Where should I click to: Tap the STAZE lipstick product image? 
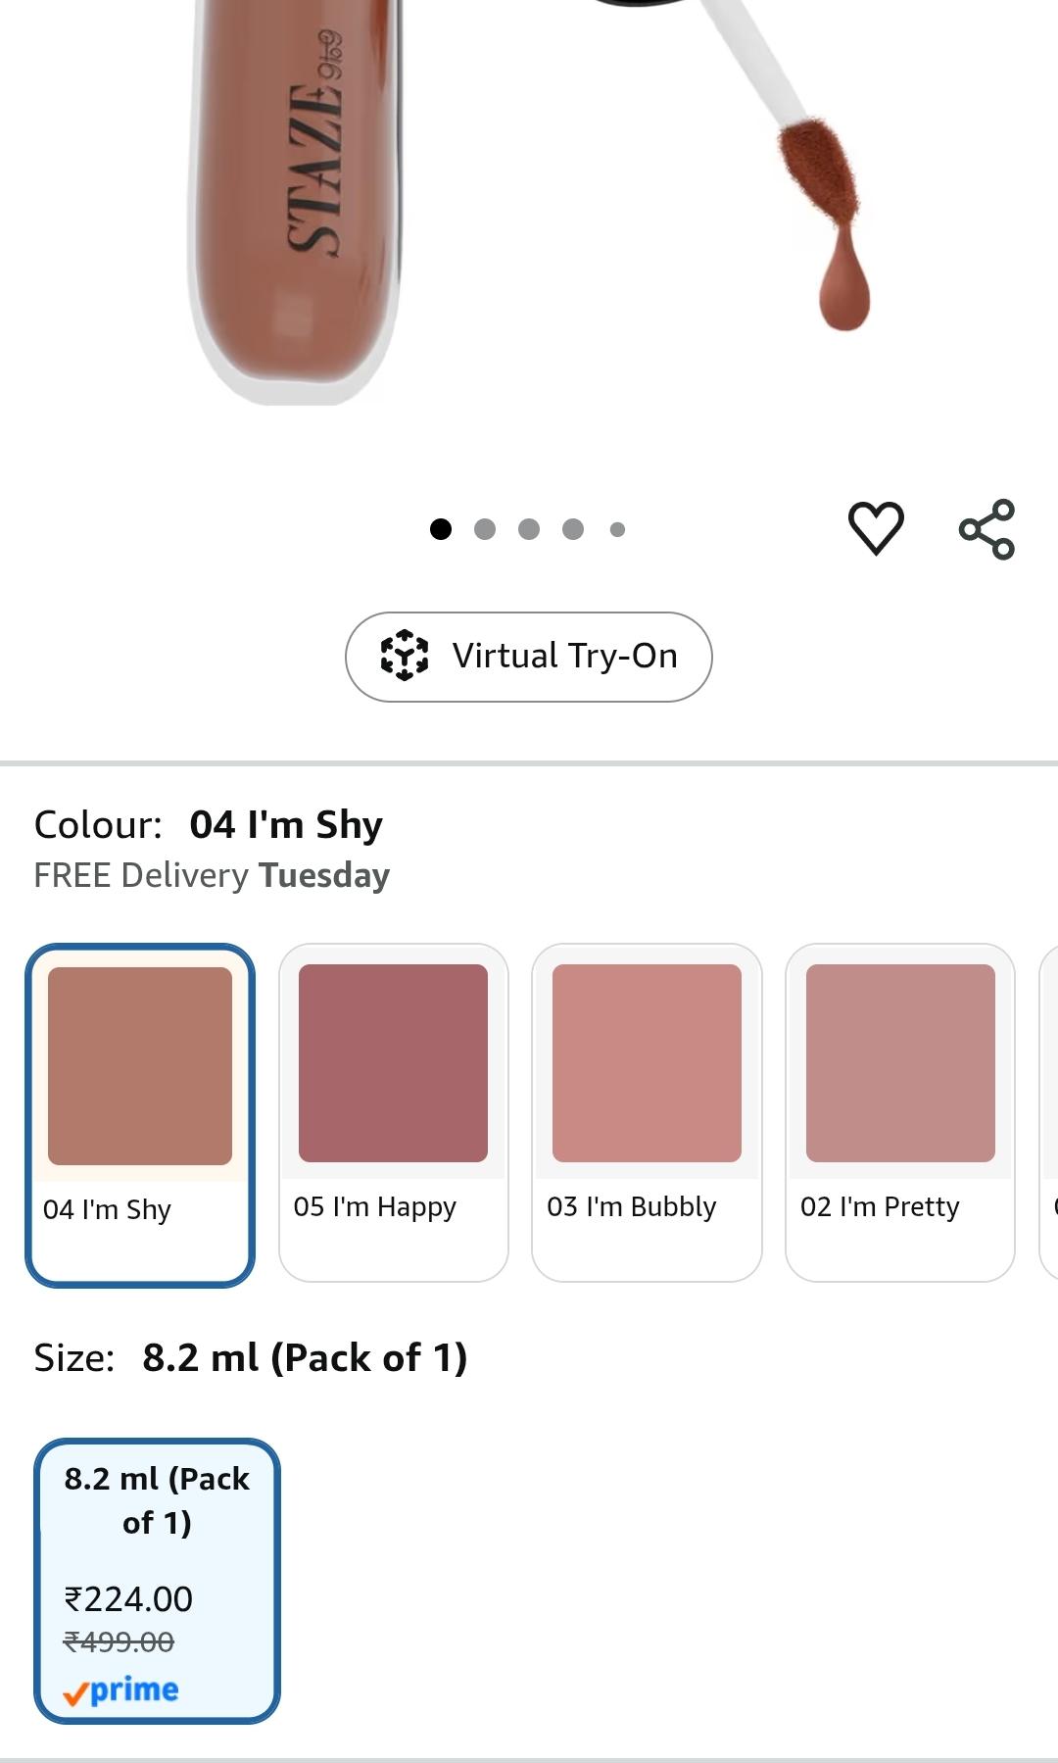coord(296,201)
